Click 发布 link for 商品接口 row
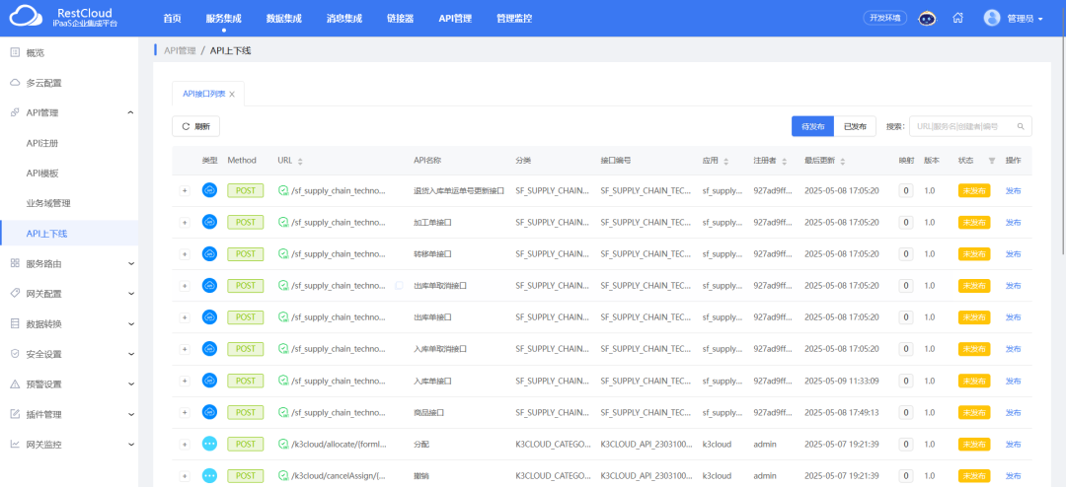 coord(1013,412)
